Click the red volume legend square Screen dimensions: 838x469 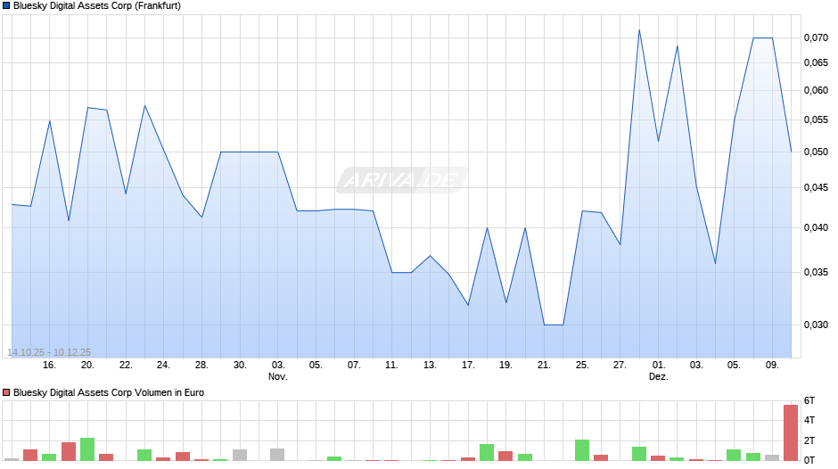6,392
